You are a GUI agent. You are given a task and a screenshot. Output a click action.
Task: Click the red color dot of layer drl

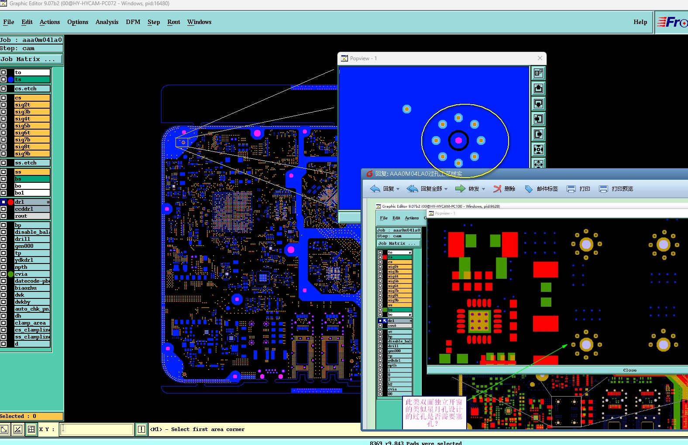[10, 202]
